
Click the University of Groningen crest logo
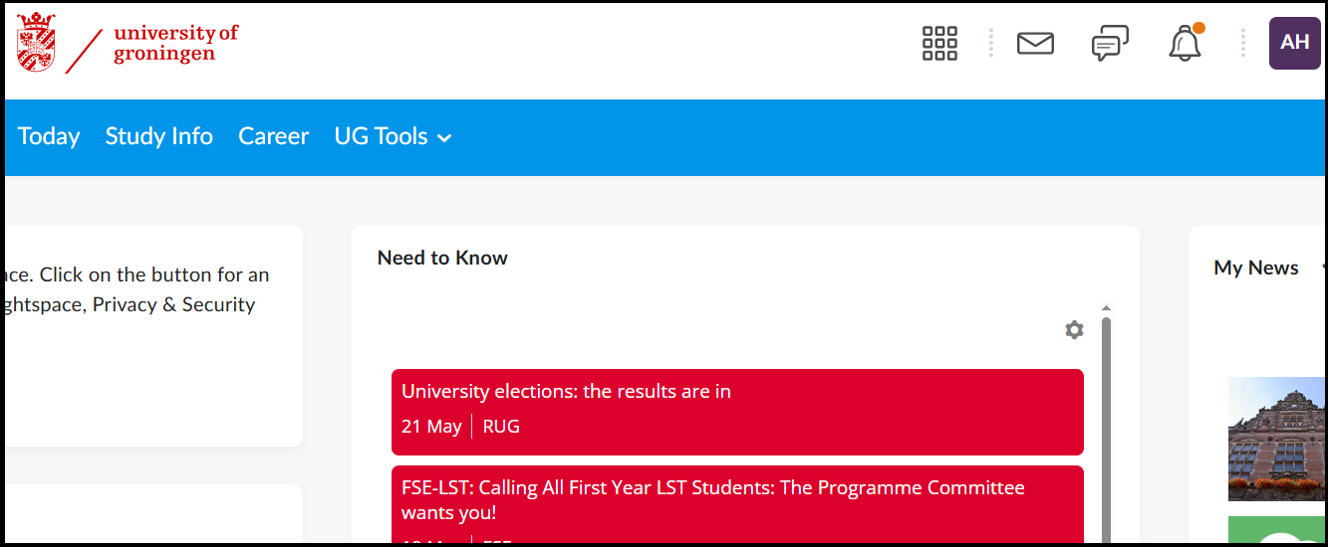click(37, 42)
